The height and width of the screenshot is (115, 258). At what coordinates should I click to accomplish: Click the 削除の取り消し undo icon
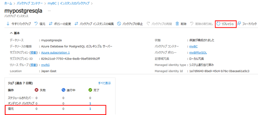click(x=192, y=24)
